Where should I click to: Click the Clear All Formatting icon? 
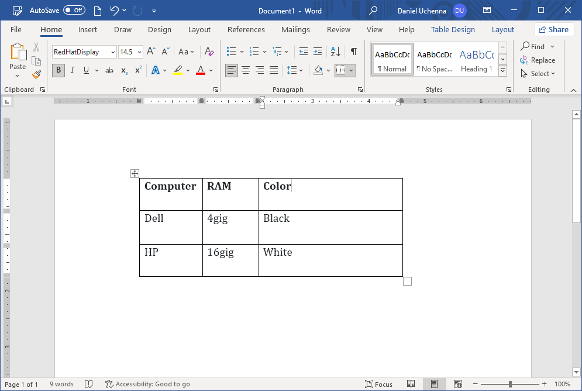(209, 52)
